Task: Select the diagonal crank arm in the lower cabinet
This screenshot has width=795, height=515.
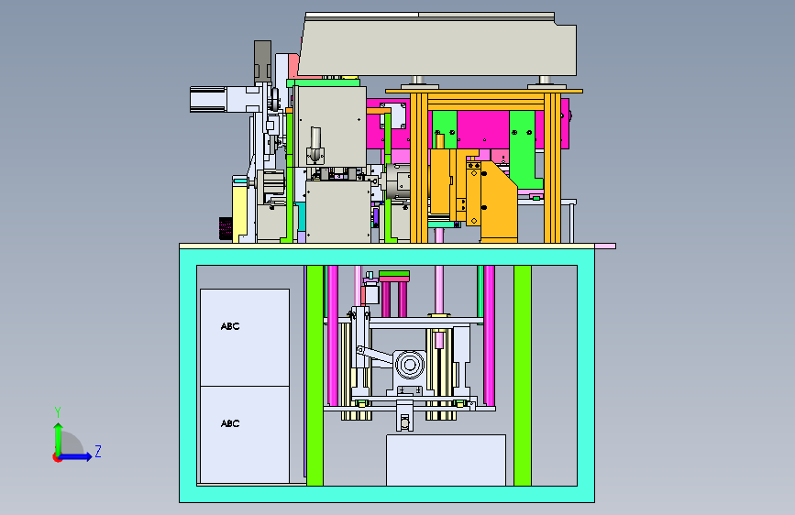Action: pyautogui.click(x=375, y=355)
